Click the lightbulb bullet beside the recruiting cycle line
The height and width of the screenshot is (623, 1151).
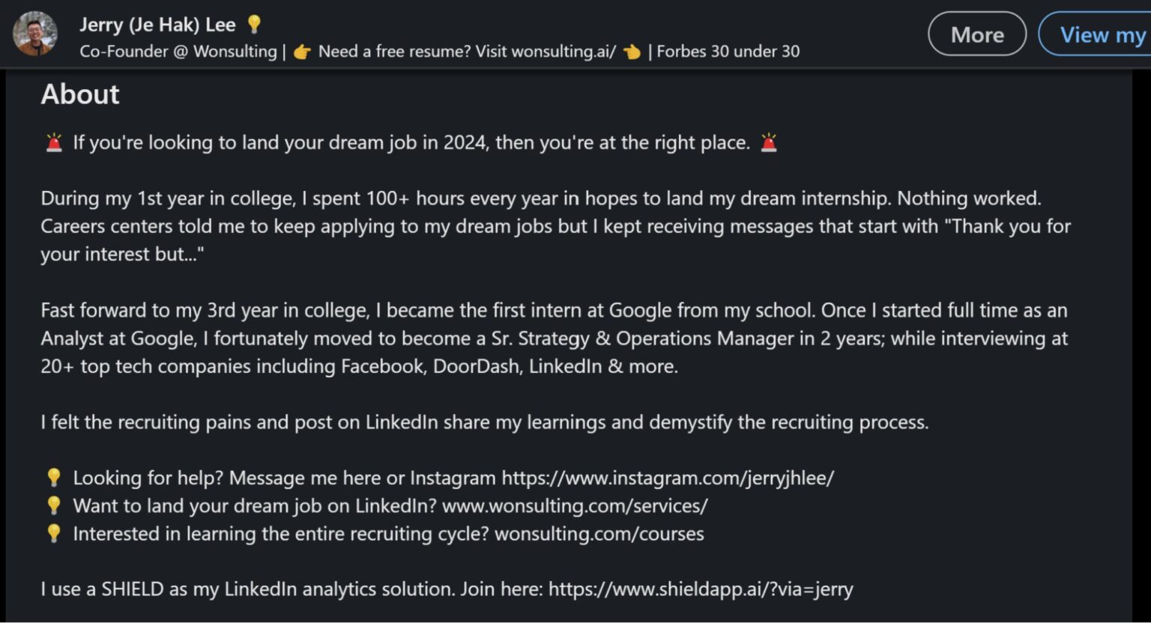(x=53, y=534)
